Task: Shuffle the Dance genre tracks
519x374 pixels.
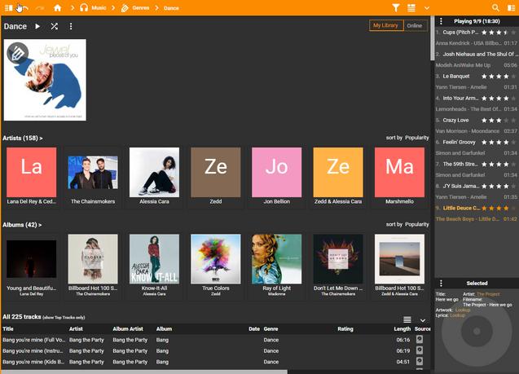Action: point(54,26)
